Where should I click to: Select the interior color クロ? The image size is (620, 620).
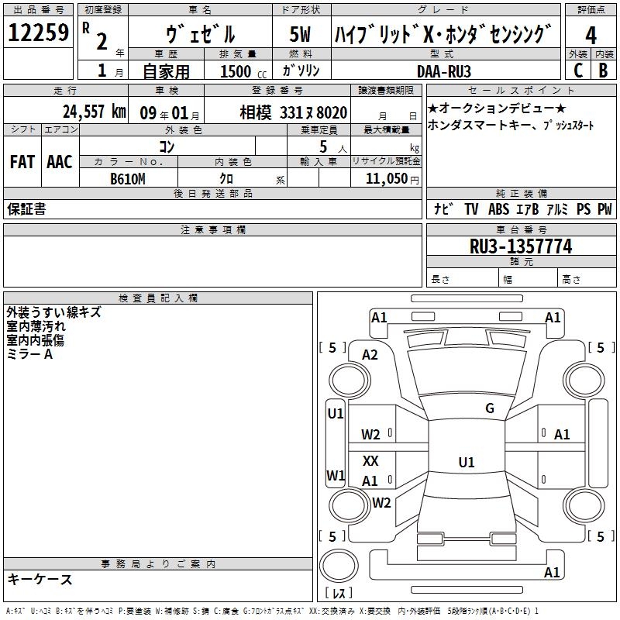(x=226, y=179)
